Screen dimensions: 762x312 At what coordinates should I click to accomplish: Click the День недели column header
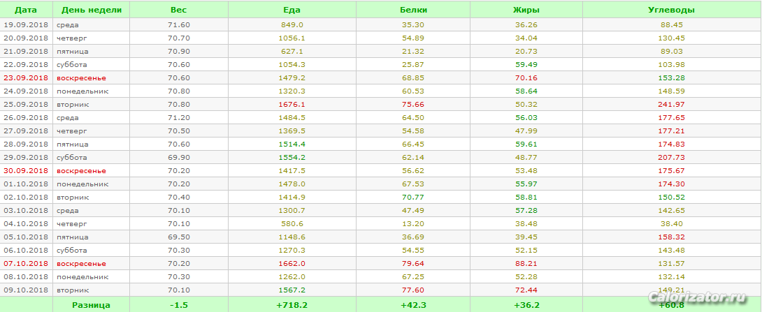pyautogui.click(x=91, y=10)
